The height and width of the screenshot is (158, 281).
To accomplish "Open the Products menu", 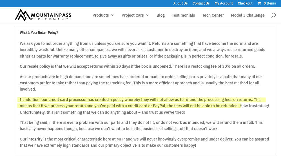I will point(103,15).
